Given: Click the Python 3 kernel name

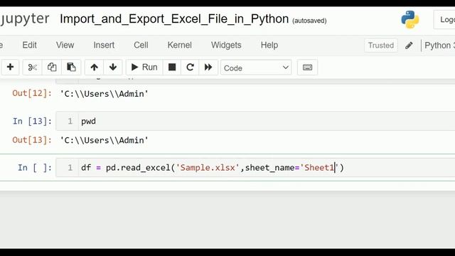Looking at the screenshot, I should pyautogui.click(x=439, y=46).
